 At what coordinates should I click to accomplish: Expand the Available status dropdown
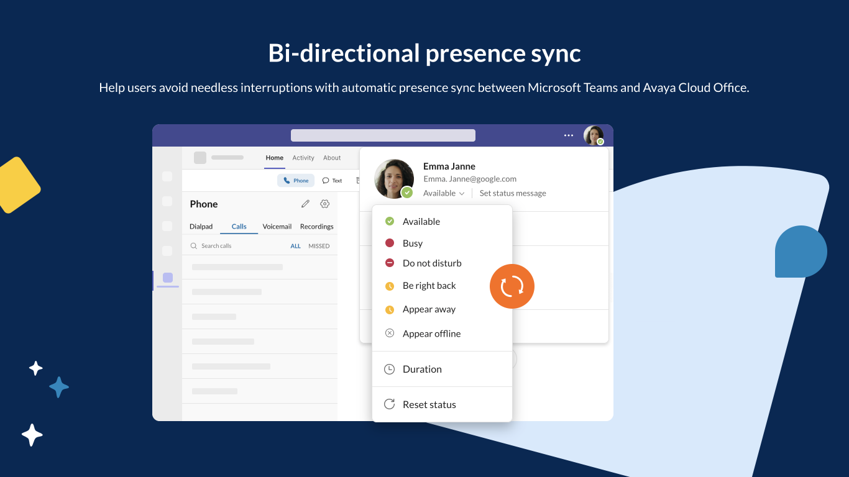444,193
